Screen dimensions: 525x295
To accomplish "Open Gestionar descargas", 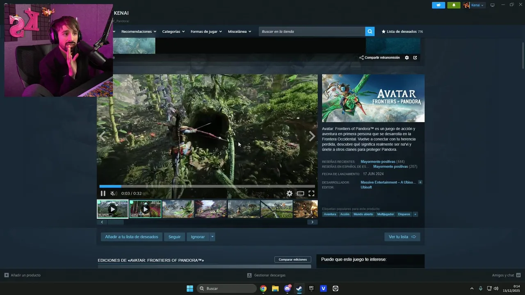I will 266,275.
